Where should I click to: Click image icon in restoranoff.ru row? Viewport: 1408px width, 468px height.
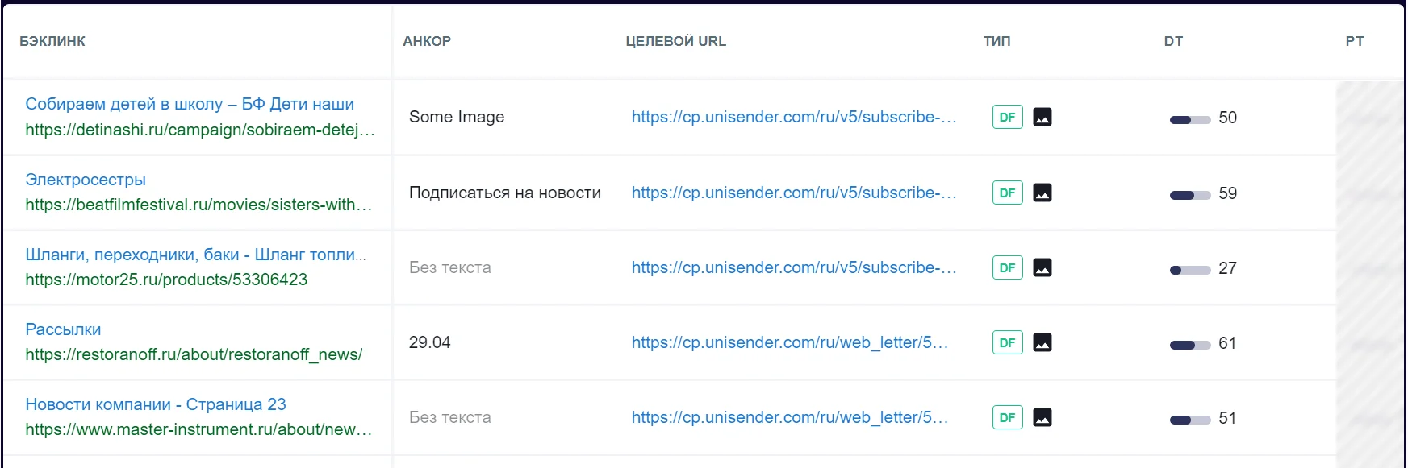coord(1042,342)
